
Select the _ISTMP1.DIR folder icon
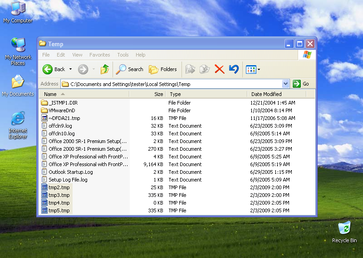pyautogui.click(x=44, y=103)
